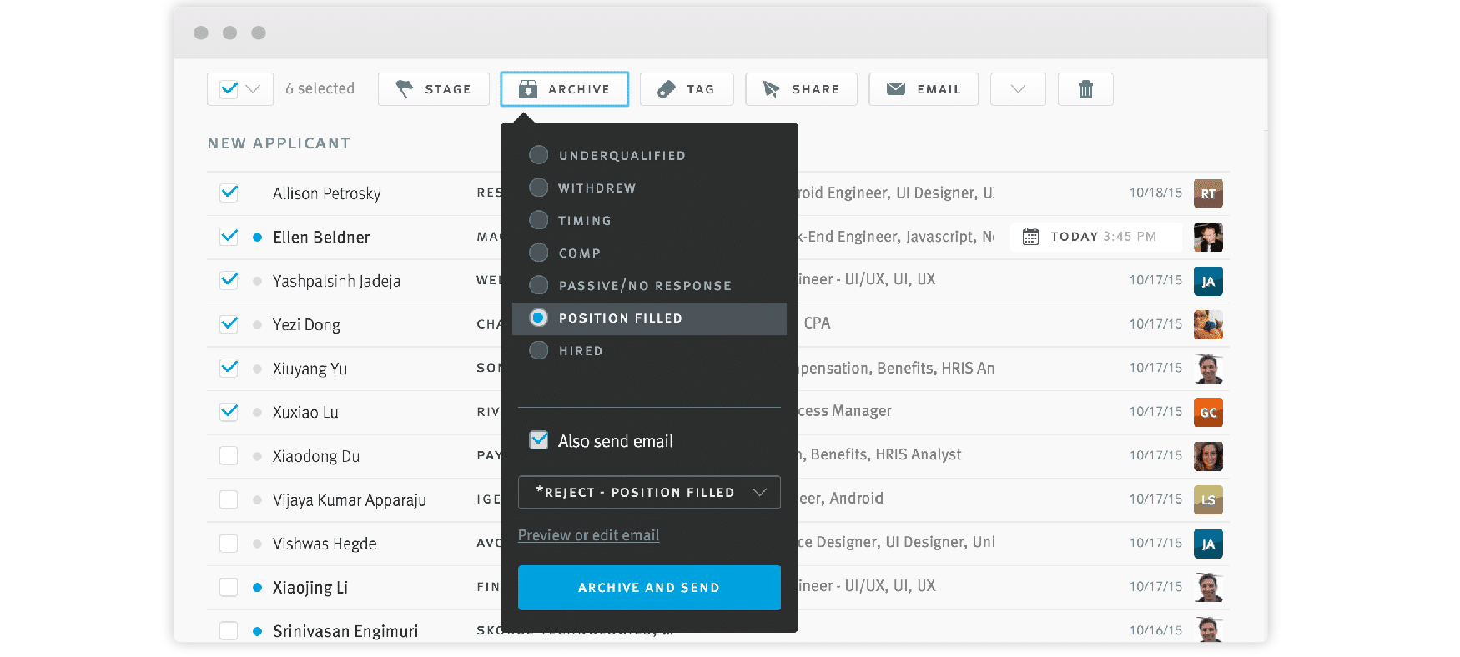Screen dimensions: 1460x657
Task: Click the avatar on Xiaodong Du row
Action: coord(1208,456)
